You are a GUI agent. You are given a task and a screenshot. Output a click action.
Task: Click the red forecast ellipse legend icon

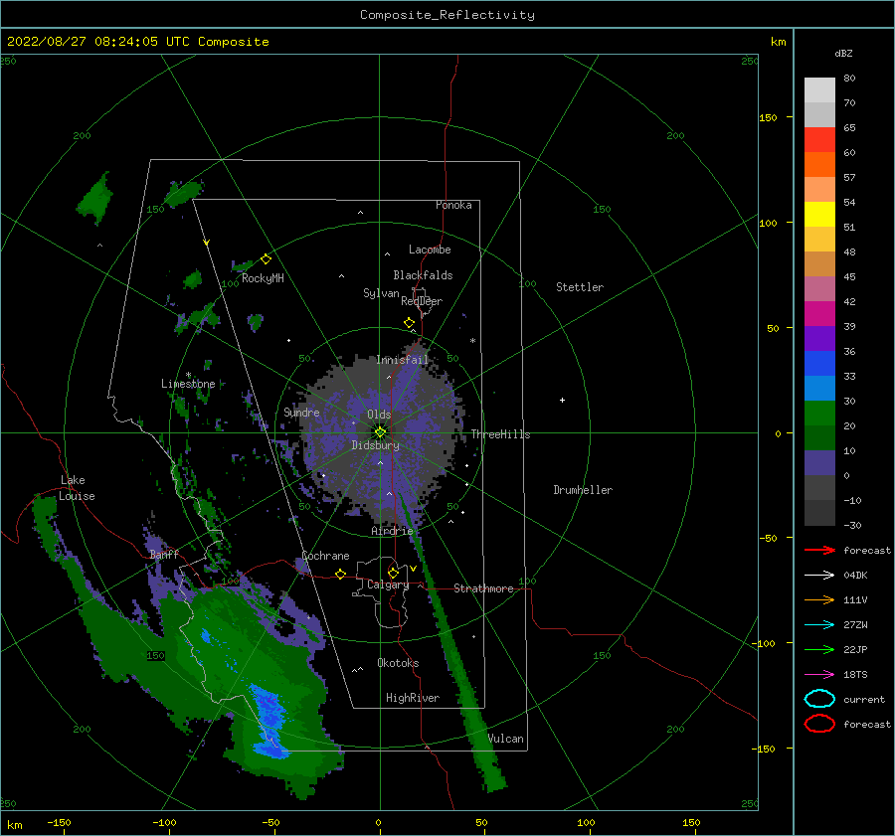click(819, 724)
